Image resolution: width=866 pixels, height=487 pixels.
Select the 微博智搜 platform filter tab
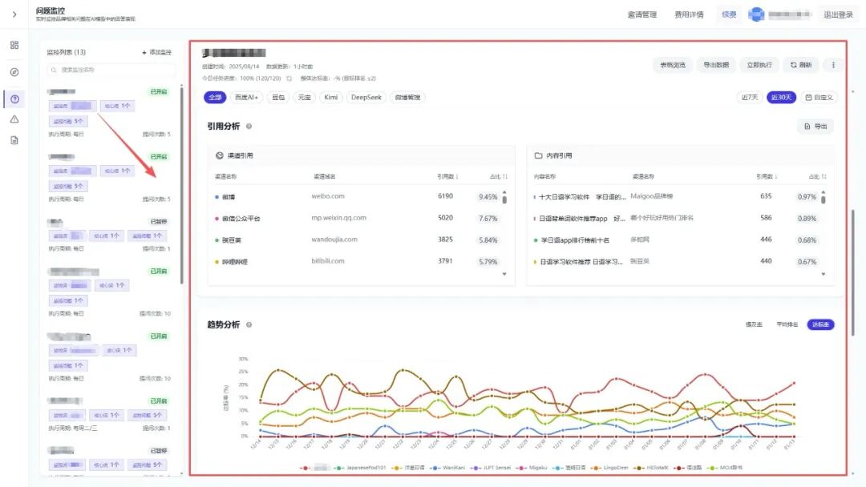point(407,98)
